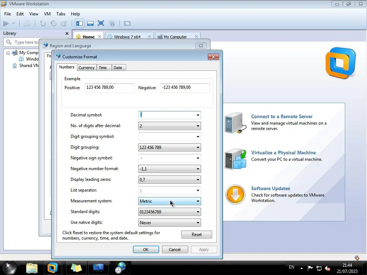
Task: Click the orange Software Updates download icon
Action: pos(235,194)
